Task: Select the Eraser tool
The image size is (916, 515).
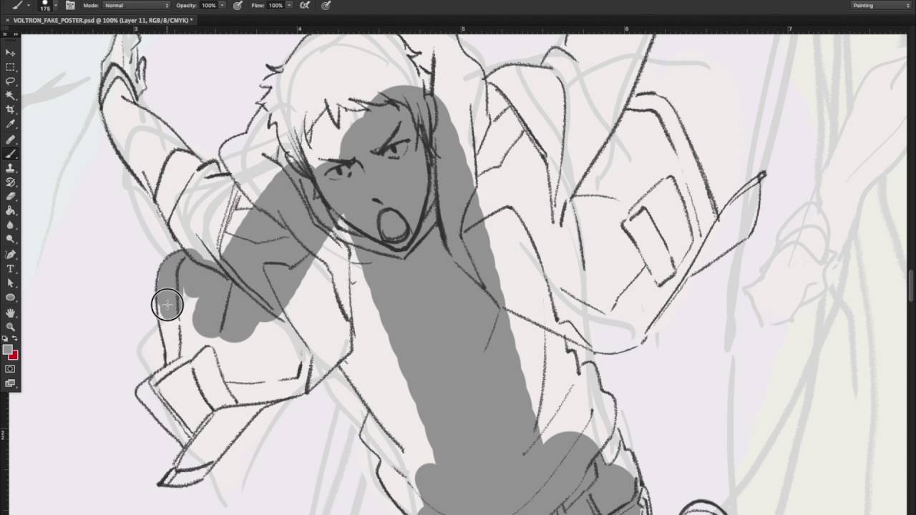Action: click(11, 197)
